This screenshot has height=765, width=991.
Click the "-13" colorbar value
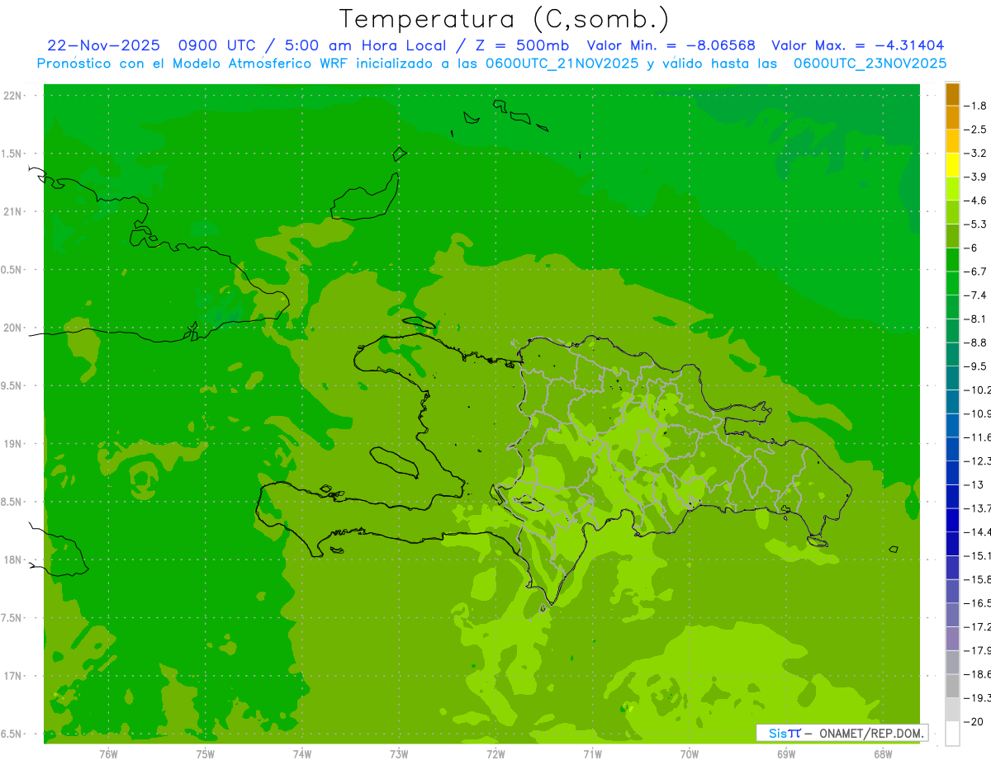point(974,484)
